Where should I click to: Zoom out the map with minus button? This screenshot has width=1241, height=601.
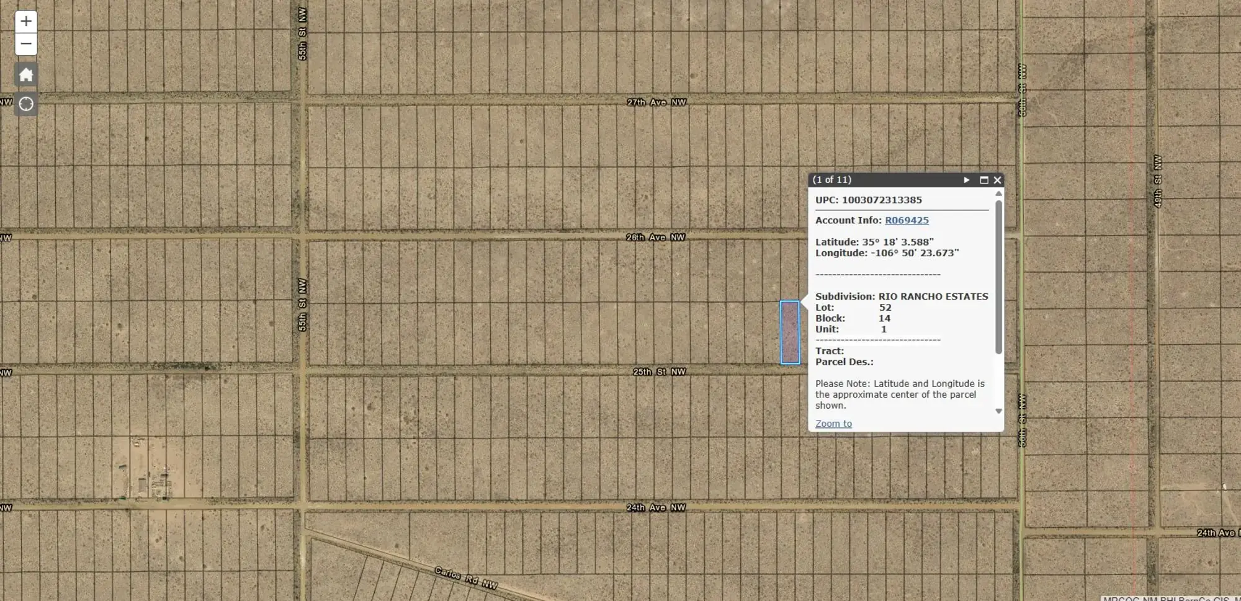[x=26, y=44]
